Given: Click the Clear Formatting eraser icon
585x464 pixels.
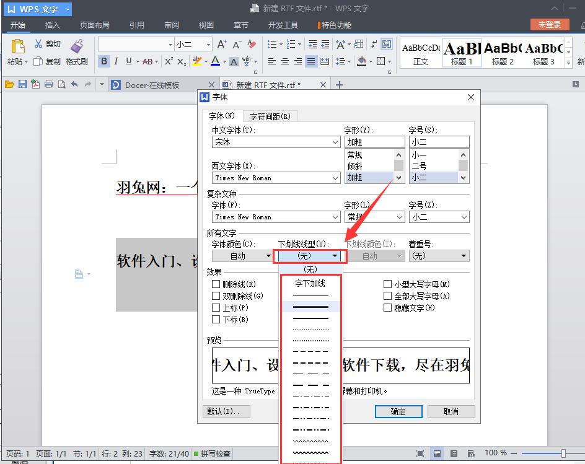Looking at the screenshot, I should pyautogui.click(x=252, y=45).
